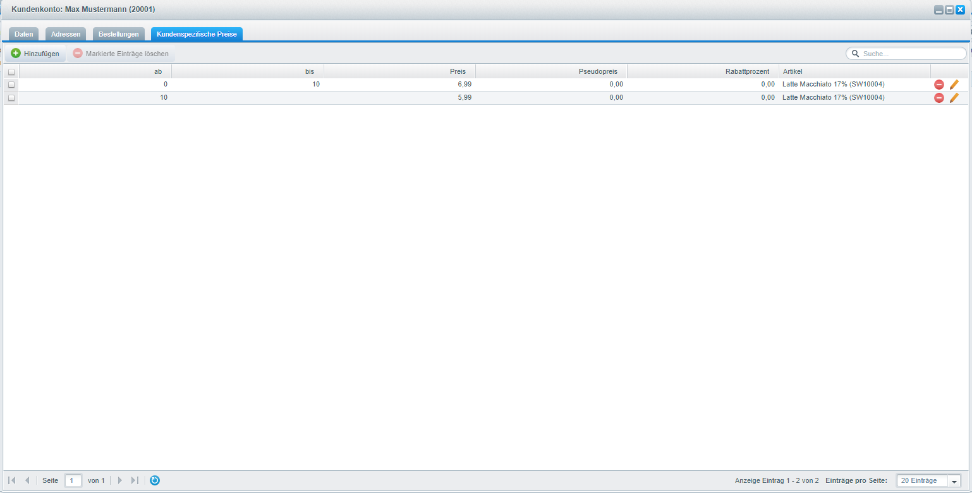Sort by the Pseudopreis column header
The width and height of the screenshot is (972, 493).
click(x=551, y=71)
